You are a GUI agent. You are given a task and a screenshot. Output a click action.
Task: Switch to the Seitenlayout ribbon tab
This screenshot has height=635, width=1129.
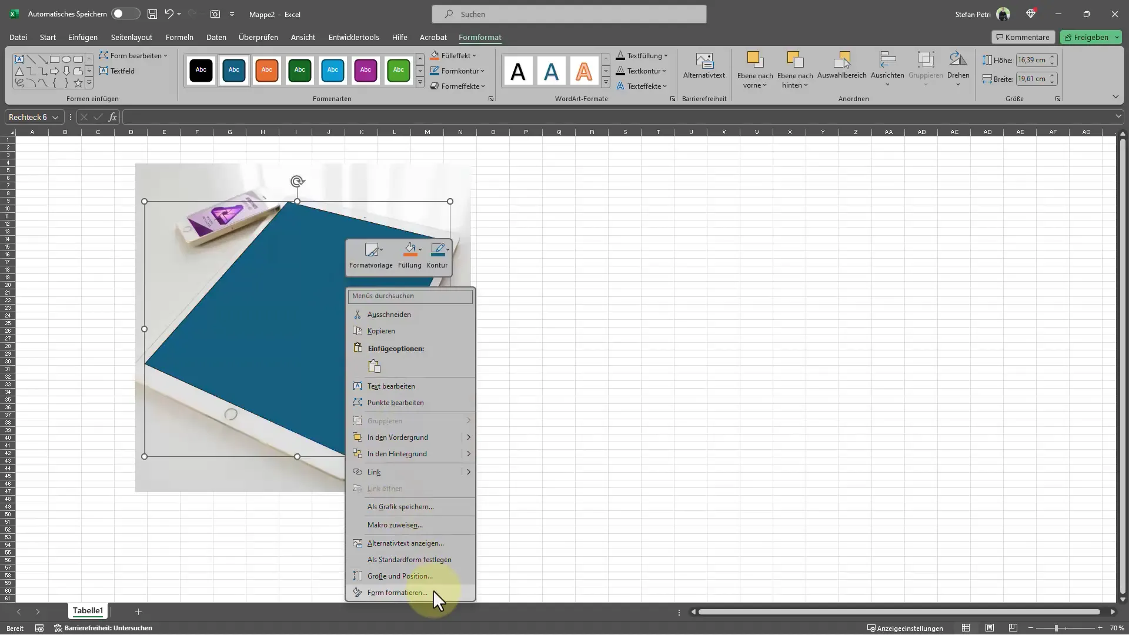pos(132,37)
